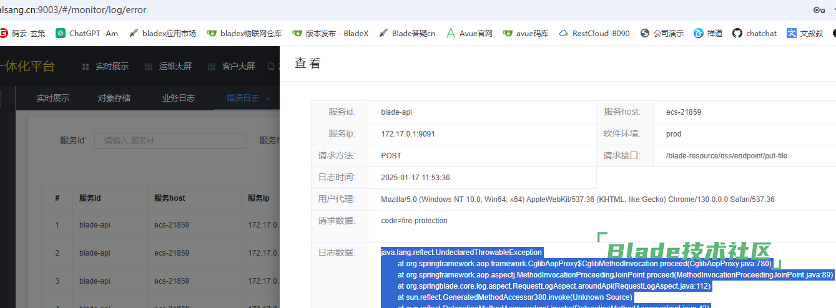Click 软件环境 value prod
Image resolution: width=836 pixels, height=308 pixels.
point(674,134)
